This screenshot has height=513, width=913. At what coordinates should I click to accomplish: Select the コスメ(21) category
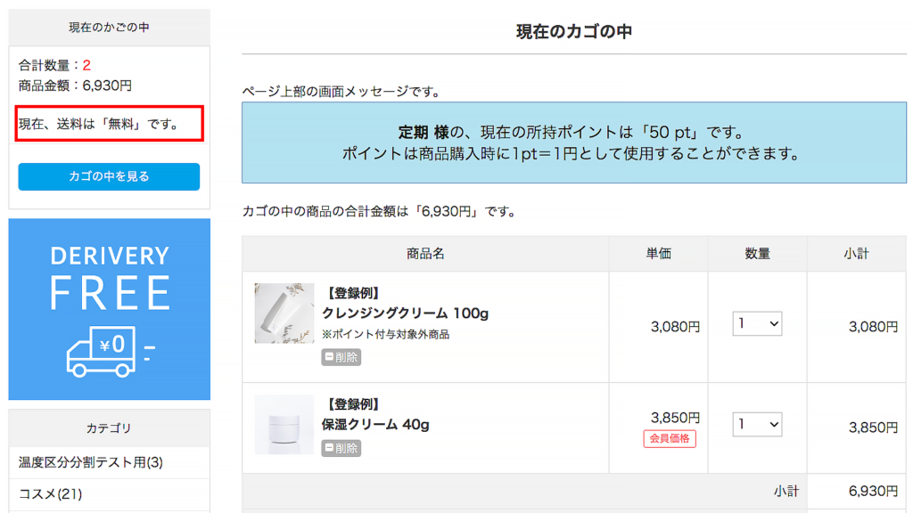tap(51, 493)
